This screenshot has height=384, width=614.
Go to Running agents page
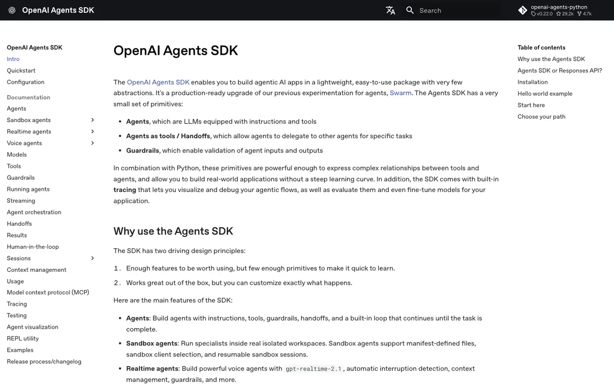28,189
